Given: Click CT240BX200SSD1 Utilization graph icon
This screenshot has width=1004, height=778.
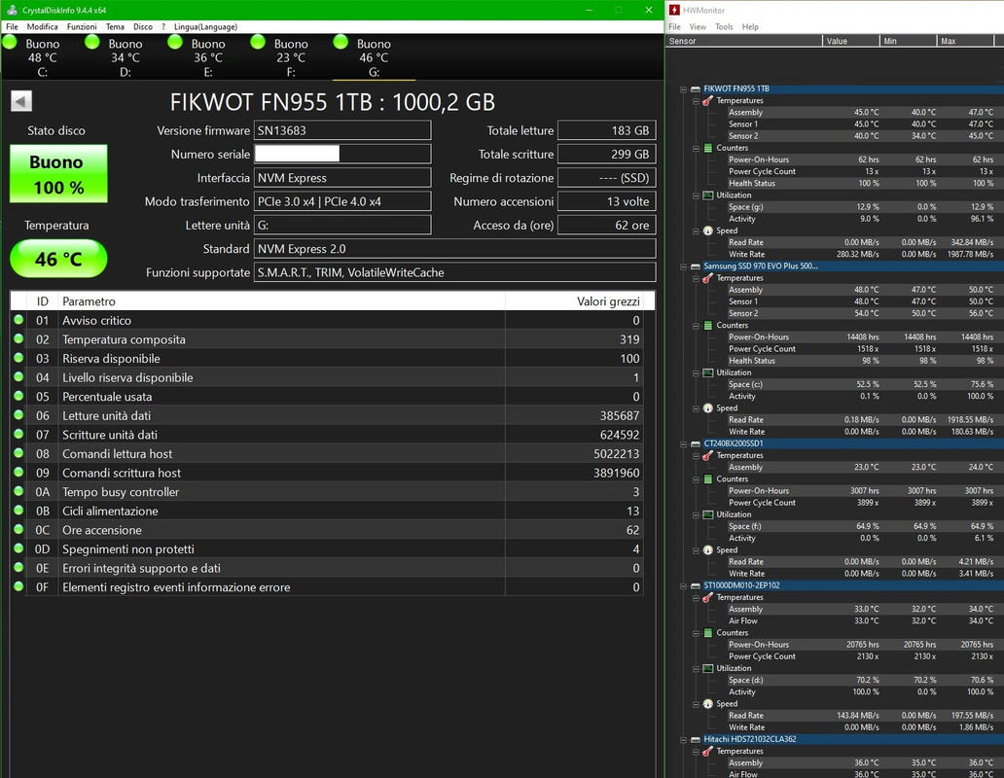Looking at the screenshot, I should [x=707, y=514].
